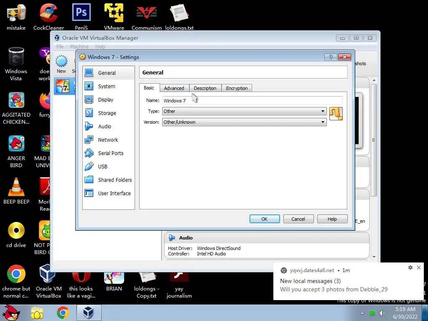Select the Windows 7 VM icon in list

63,86
